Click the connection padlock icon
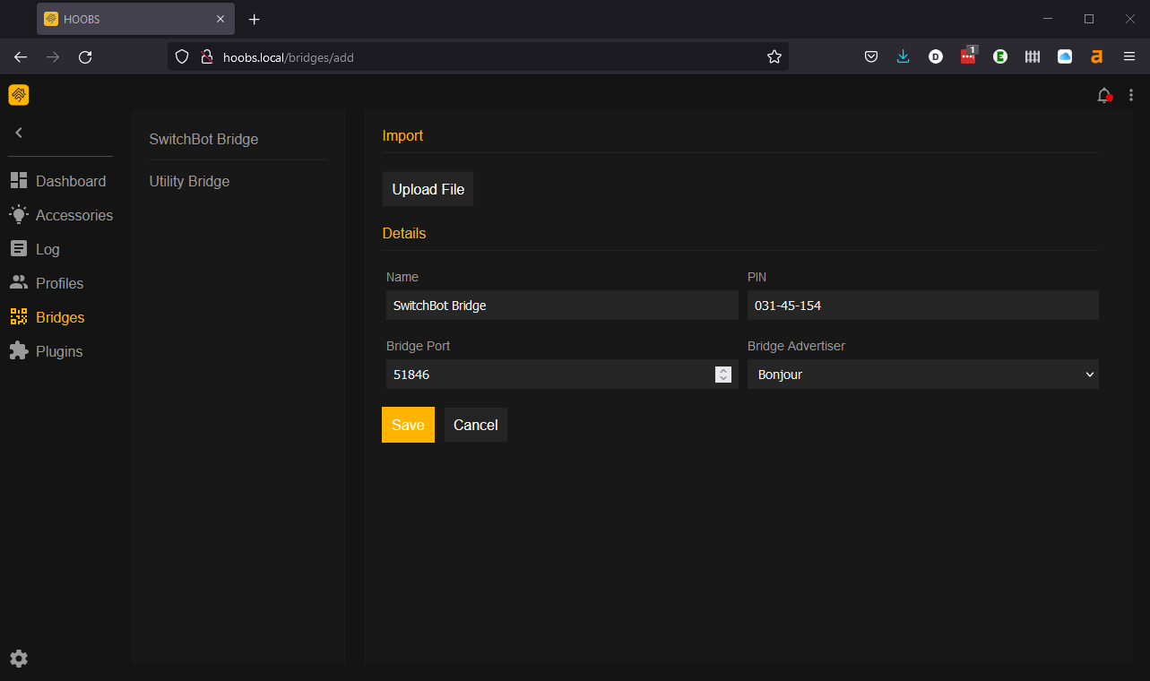 point(206,56)
